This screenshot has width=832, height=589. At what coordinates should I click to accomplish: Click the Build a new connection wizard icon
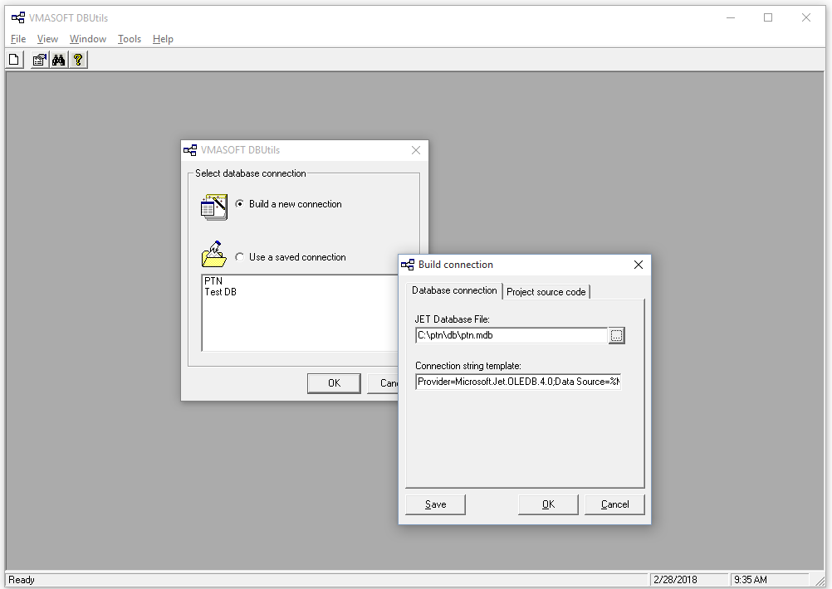(x=214, y=207)
